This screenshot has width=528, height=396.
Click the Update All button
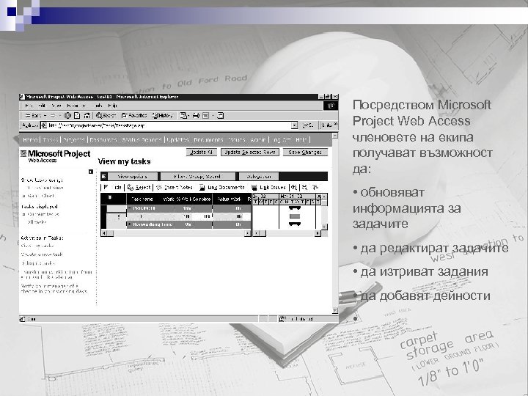coord(202,153)
